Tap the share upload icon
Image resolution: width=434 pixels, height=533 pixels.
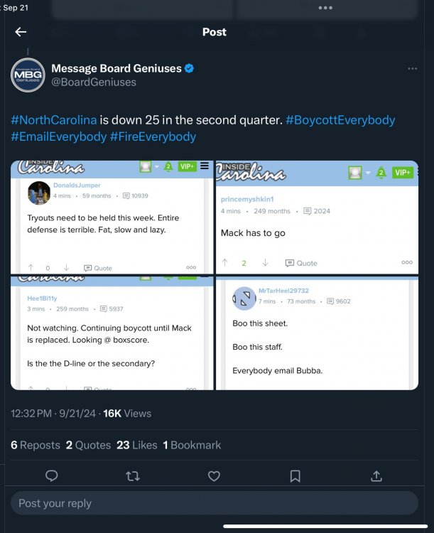[376, 476]
